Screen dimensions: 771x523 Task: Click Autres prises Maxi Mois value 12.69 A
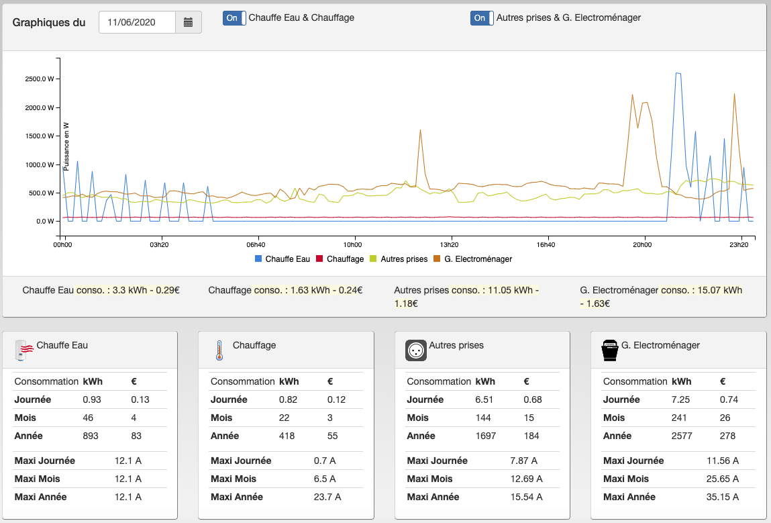(x=527, y=479)
